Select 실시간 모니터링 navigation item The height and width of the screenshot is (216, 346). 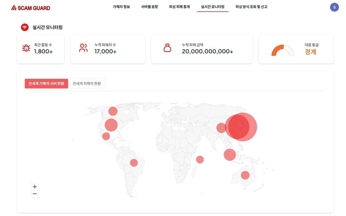click(x=213, y=7)
